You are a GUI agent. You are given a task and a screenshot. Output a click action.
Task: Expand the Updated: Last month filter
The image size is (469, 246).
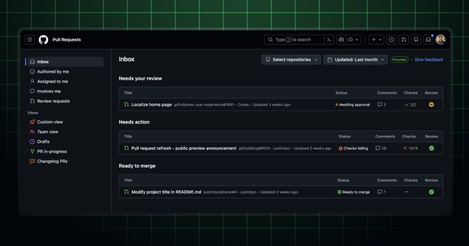point(355,60)
